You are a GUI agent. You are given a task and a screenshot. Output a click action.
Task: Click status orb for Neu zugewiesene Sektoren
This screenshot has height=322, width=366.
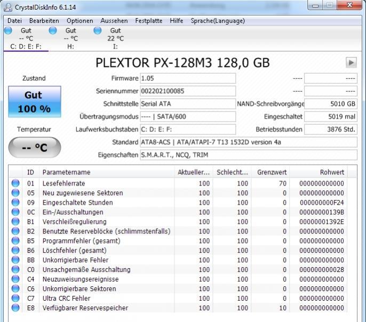point(15,193)
